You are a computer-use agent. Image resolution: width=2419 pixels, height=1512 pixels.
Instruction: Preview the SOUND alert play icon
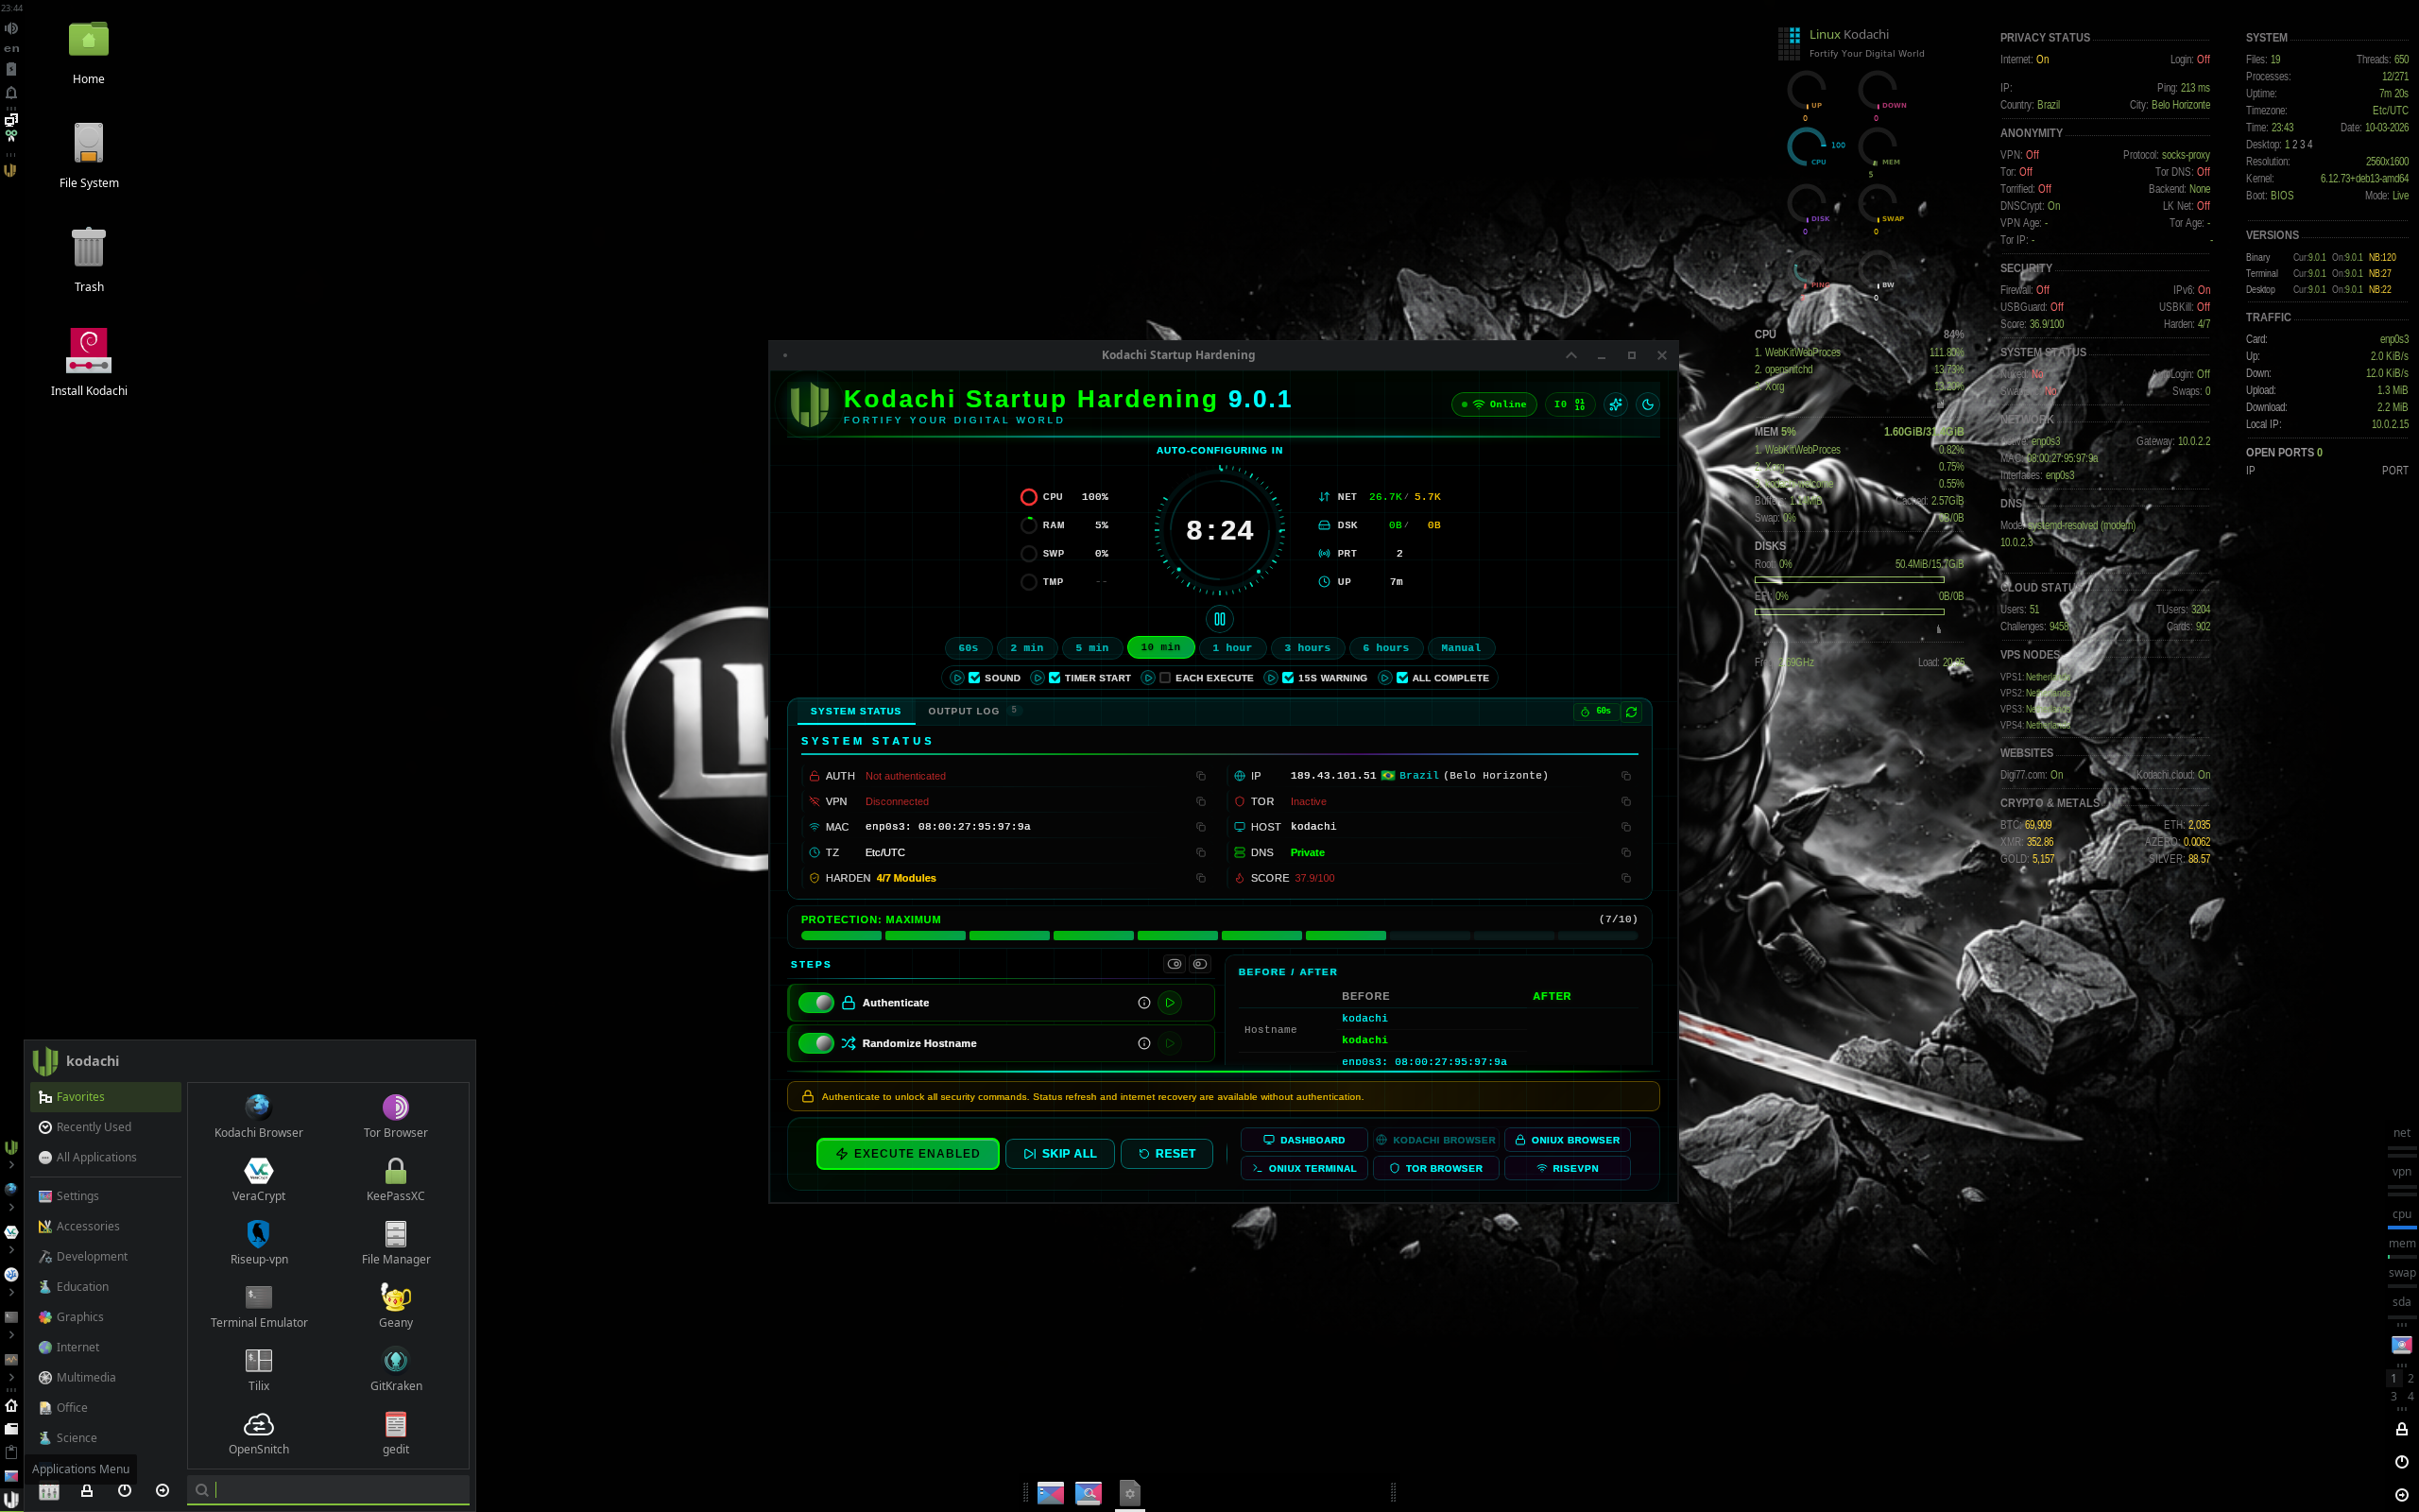pos(956,678)
